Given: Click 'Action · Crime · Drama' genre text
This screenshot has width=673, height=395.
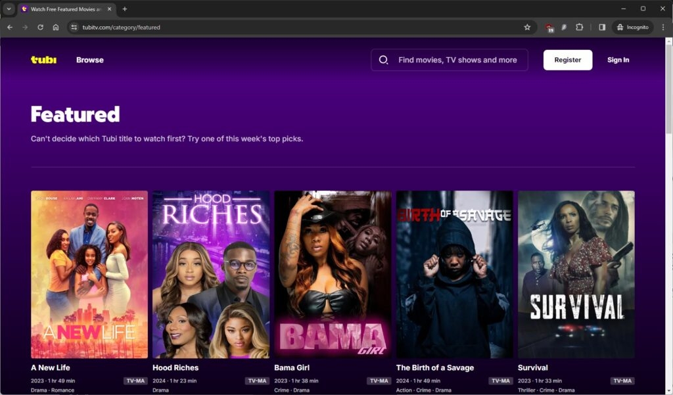Looking at the screenshot, I should [424, 390].
